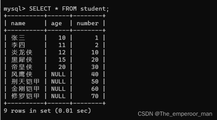Select the 黑犀侠 name cell
This screenshot has height=120, width=217.
(22, 60)
